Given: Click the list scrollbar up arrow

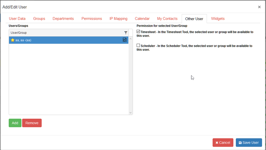Looking at the screenshot, I should click(130, 39).
